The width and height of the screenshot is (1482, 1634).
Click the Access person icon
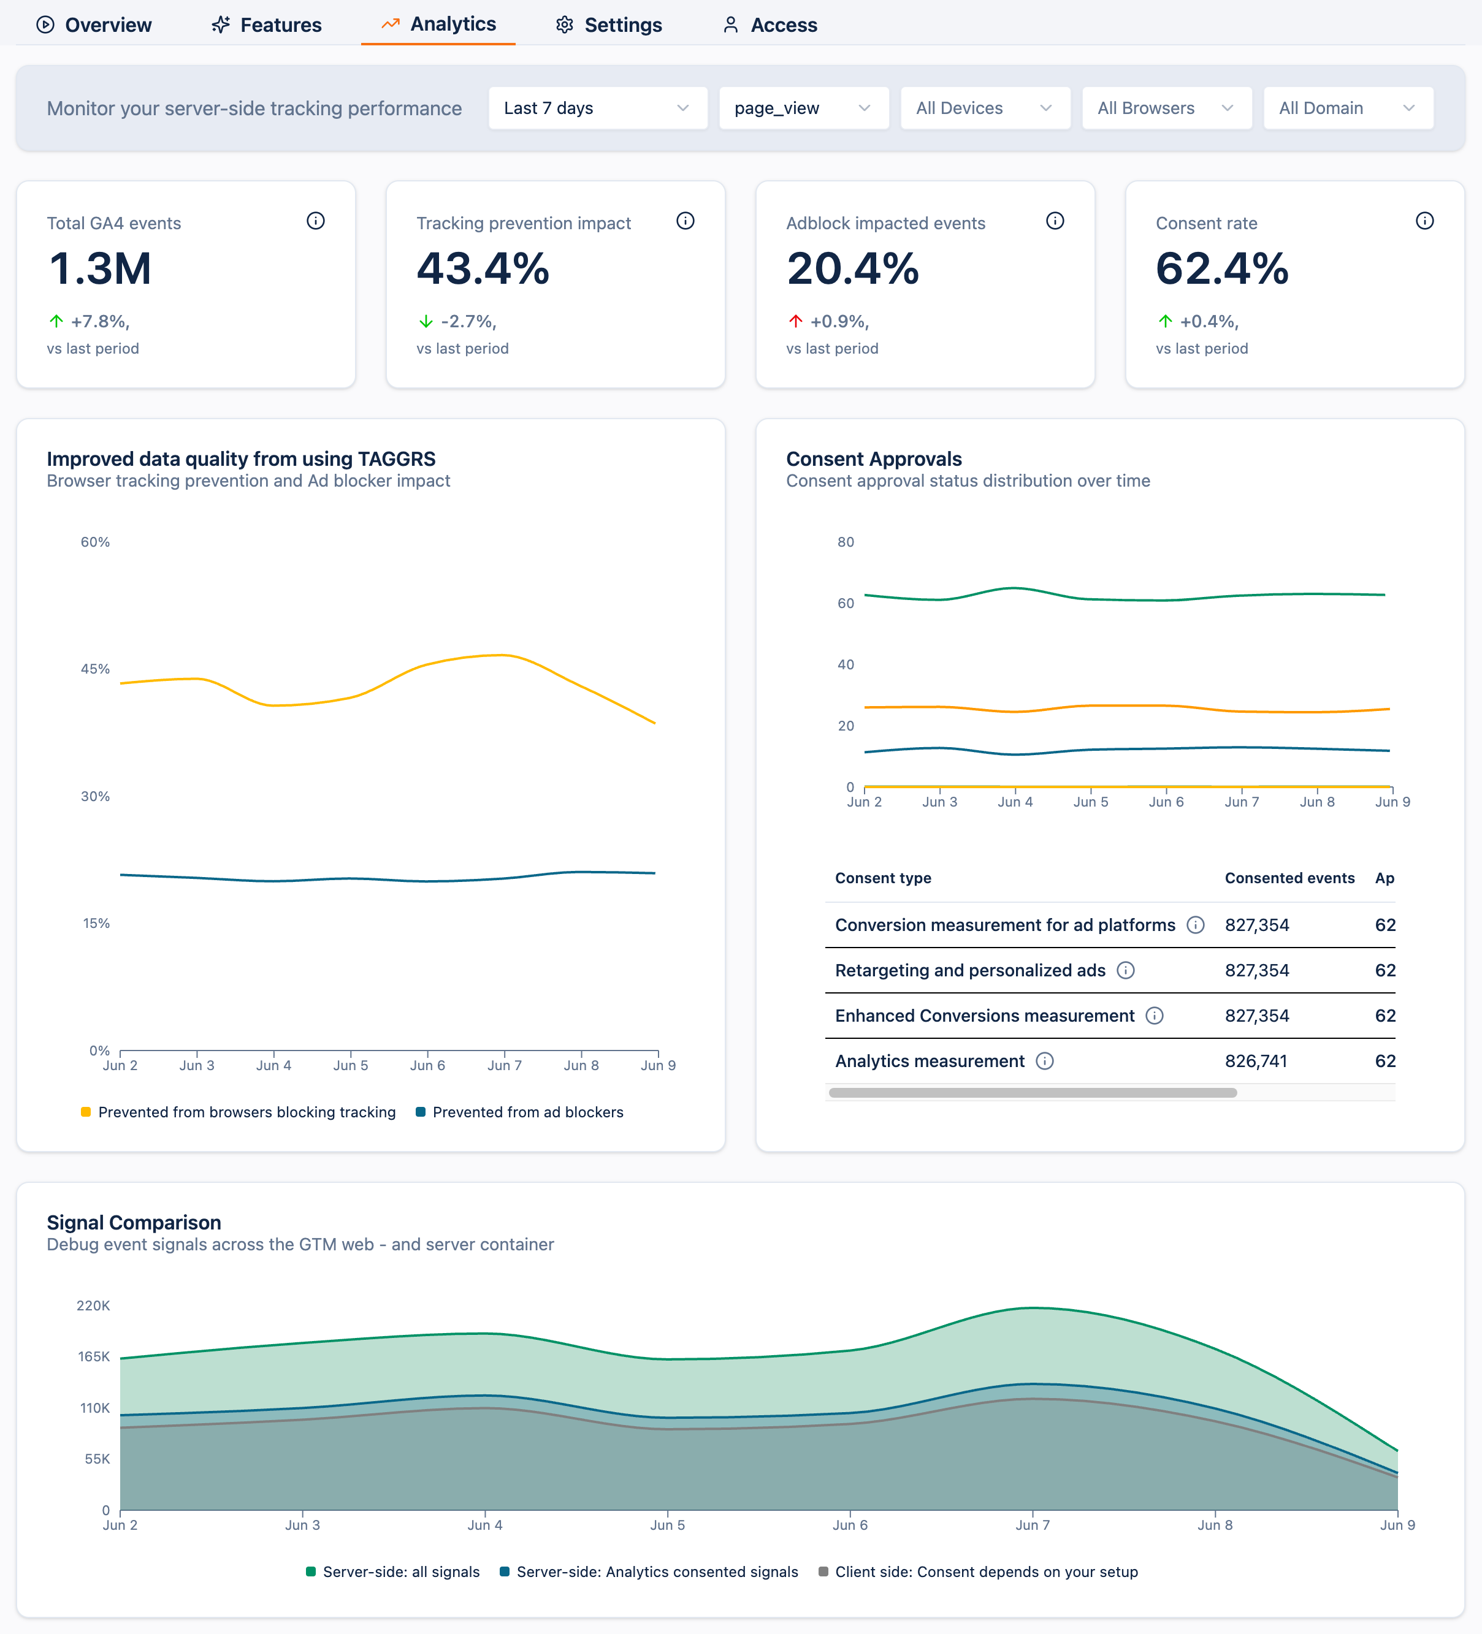[x=730, y=25]
